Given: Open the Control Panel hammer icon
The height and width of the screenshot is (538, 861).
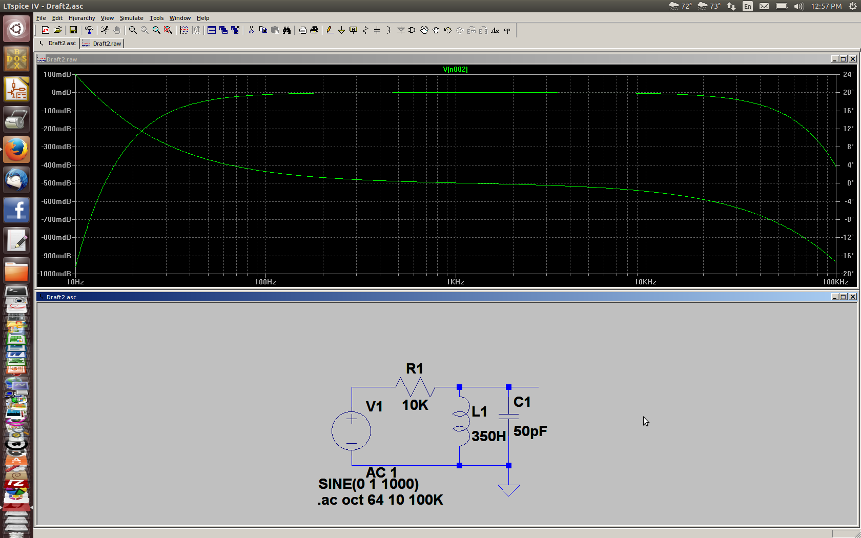Looking at the screenshot, I should [89, 30].
